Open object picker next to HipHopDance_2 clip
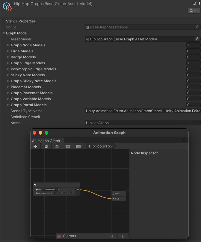This screenshot has width=201, height=242. [59, 190]
